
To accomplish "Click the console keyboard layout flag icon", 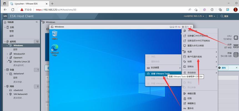I will 179,27.
